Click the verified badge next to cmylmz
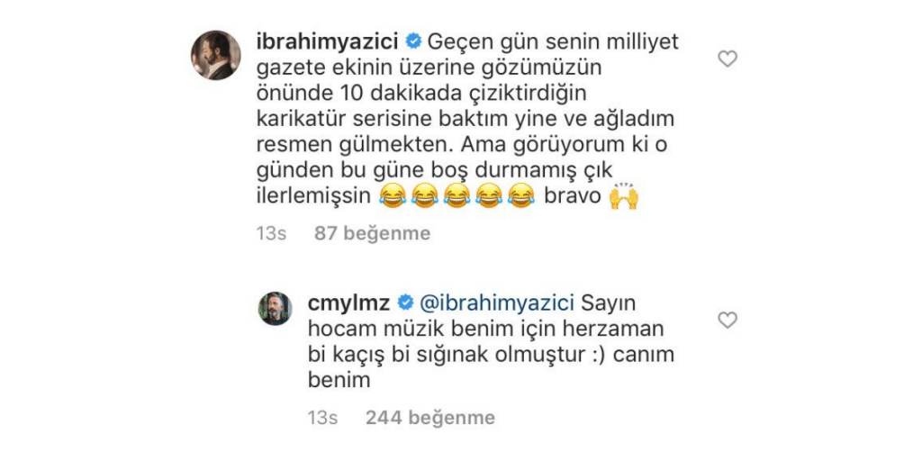The width and height of the screenshot is (922, 461). (406, 303)
